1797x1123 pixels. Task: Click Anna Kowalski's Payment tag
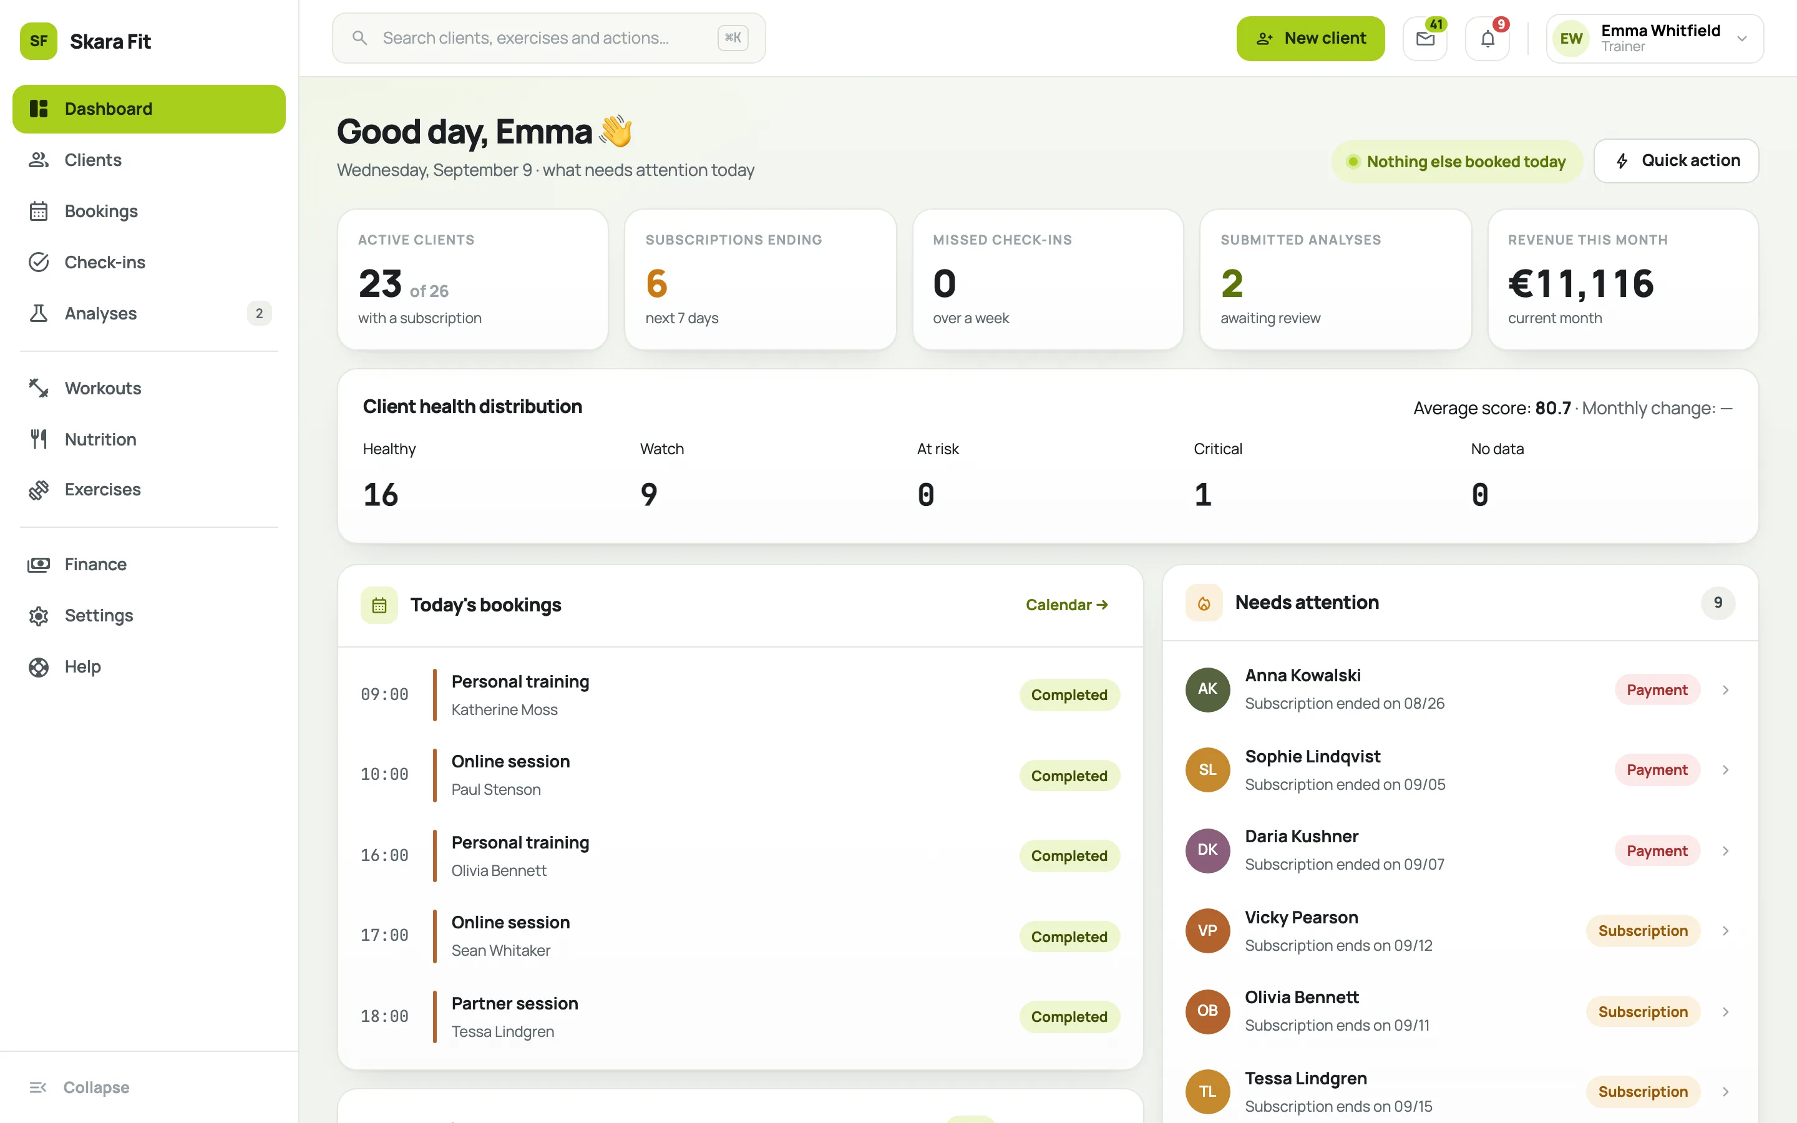point(1657,690)
